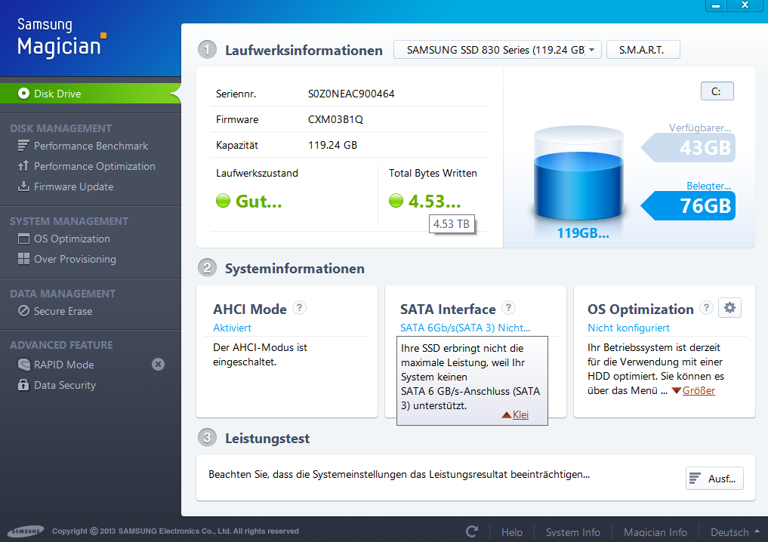Click the OS Optimization help question mark
768x542 pixels.
[706, 307]
